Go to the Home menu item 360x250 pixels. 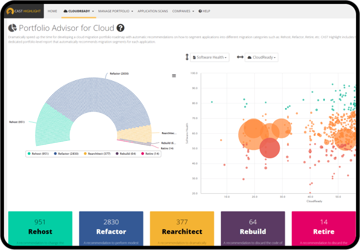[52, 11]
